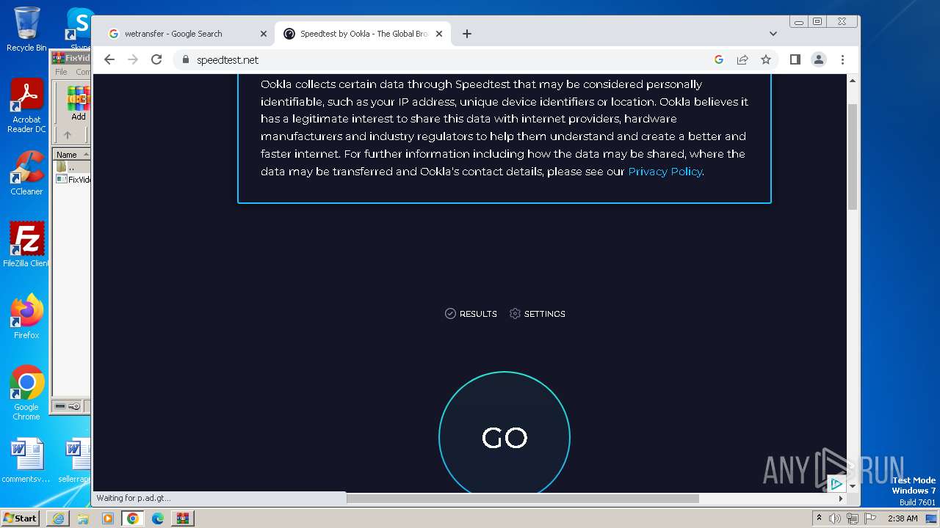Image resolution: width=940 pixels, height=528 pixels.
Task: Switch to wetransfer Google Search tab
Action: click(x=187, y=34)
